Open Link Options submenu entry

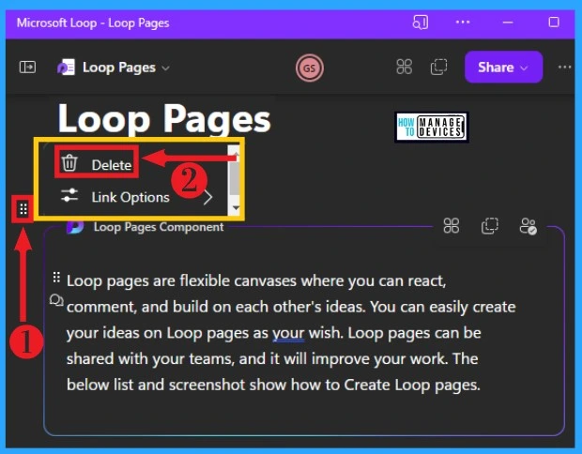pyautogui.click(x=136, y=197)
